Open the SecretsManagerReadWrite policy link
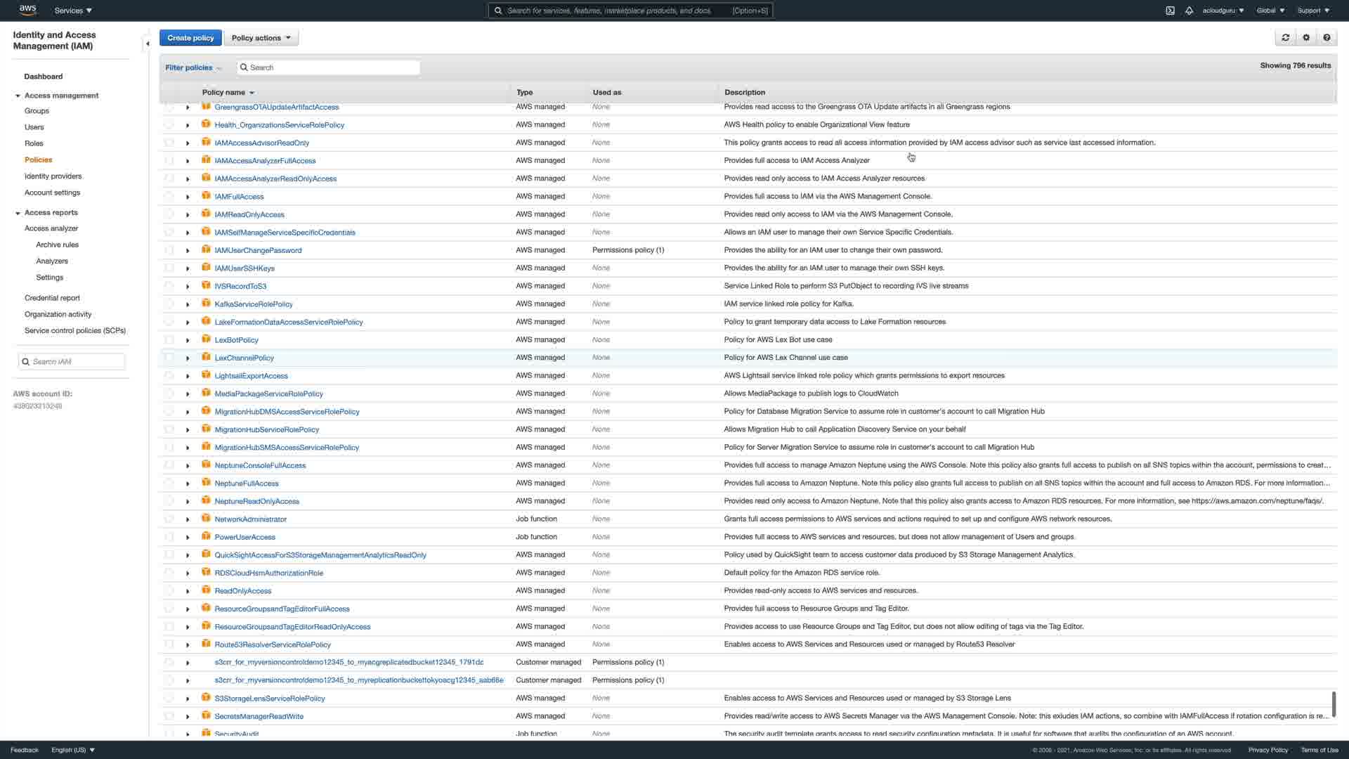The image size is (1349, 759). (x=259, y=716)
